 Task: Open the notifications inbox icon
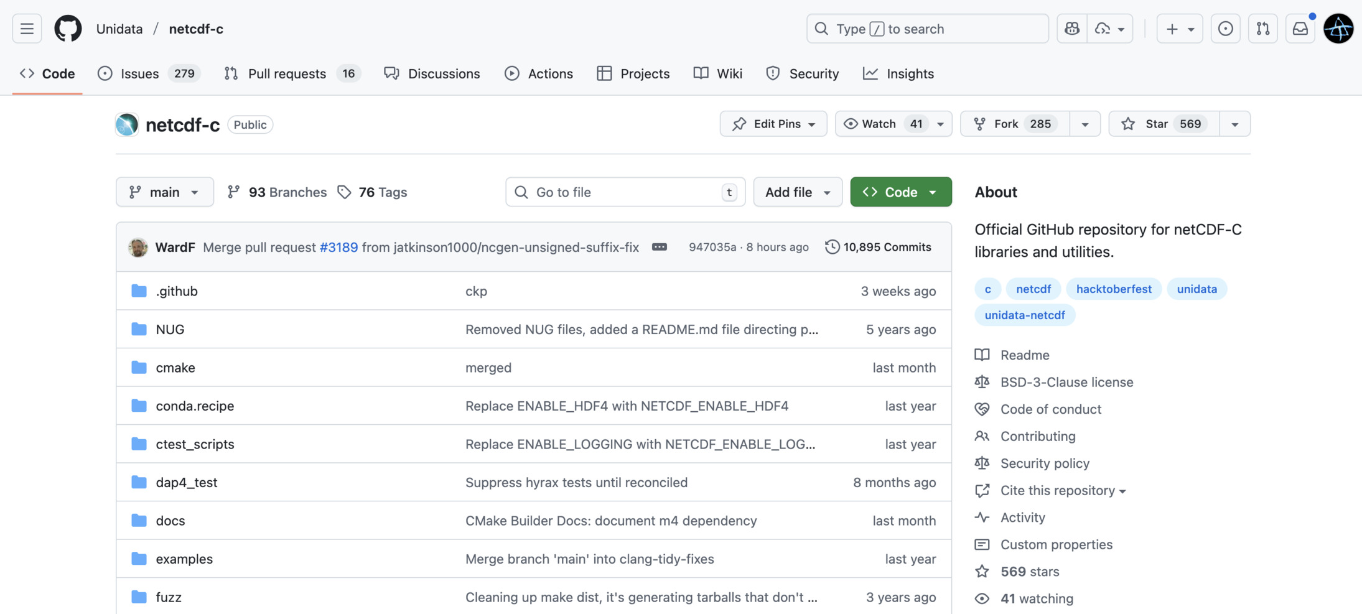click(x=1300, y=29)
